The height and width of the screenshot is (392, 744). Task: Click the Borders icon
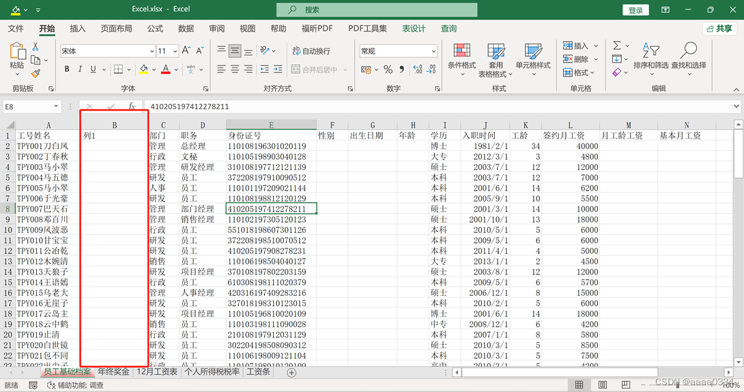click(x=118, y=69)
